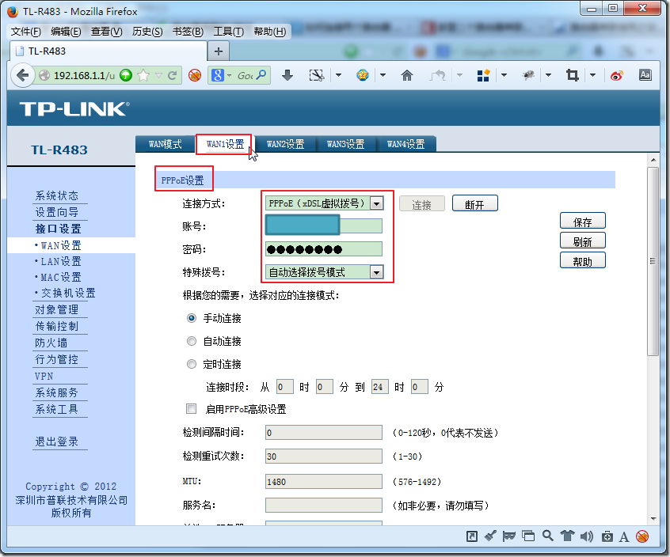Viewport: 670px width, 557px height.
Task: Click the letter A font status icon
Action: [x=624, y=537]
